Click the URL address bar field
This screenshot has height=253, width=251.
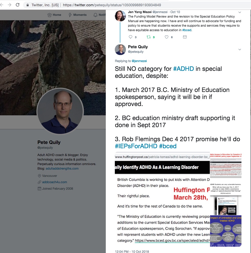137,5
